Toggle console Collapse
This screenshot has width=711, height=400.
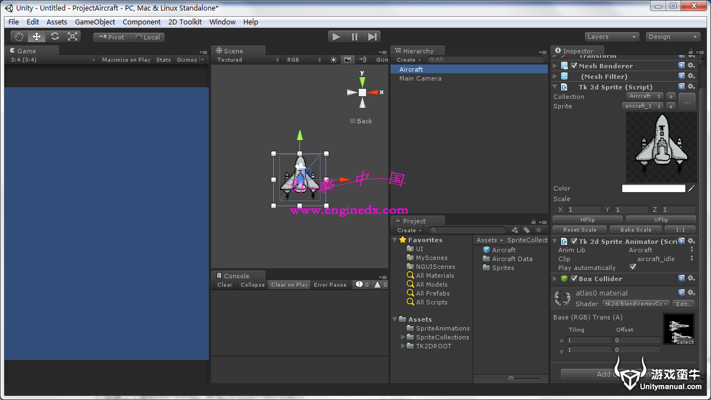(253, 284)
